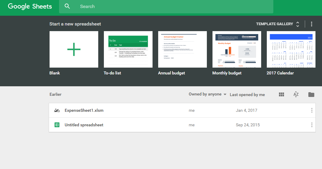The image size is (322, 169).
Task: Focus the Search input field
Action: (x=166, y=7)
